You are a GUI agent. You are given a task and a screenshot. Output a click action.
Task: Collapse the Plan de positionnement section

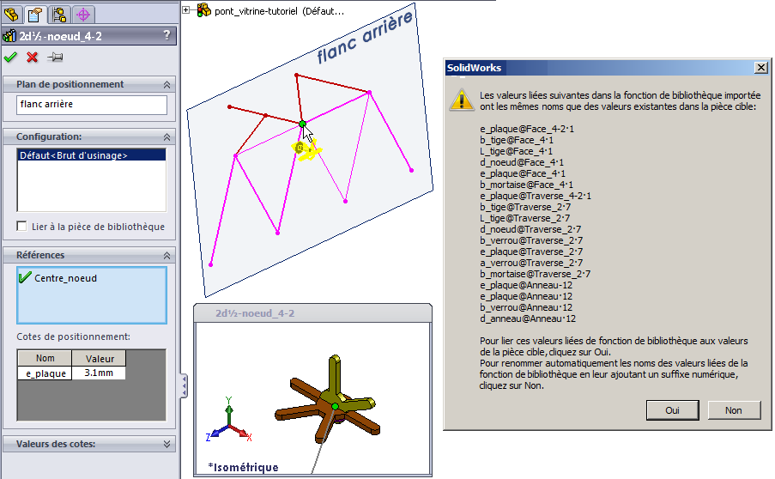167,84
